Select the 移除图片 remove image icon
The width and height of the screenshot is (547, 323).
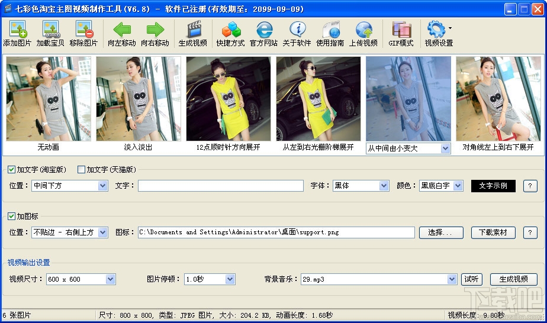click(x=83, y=34)
